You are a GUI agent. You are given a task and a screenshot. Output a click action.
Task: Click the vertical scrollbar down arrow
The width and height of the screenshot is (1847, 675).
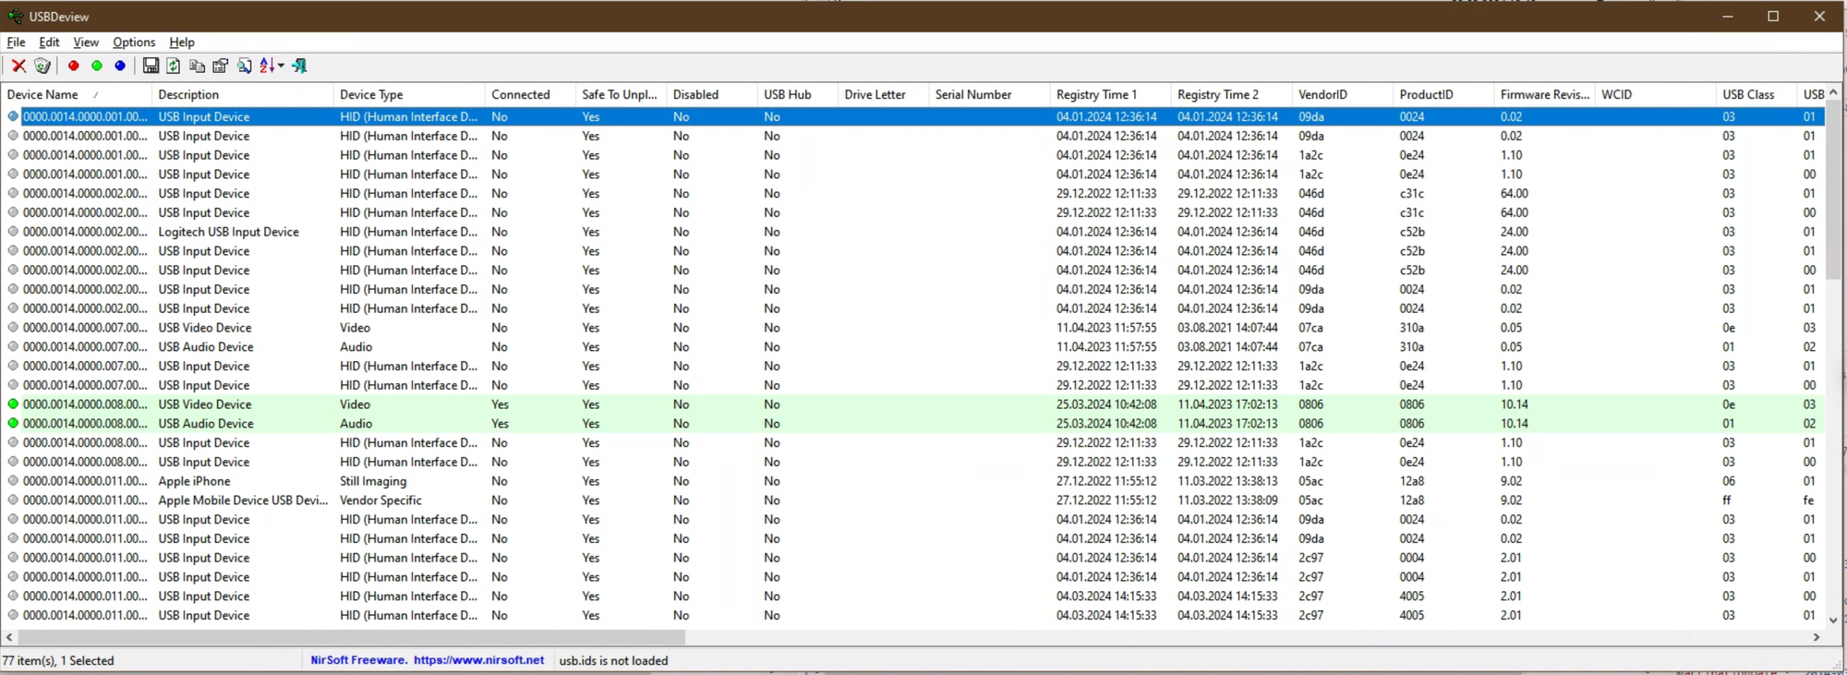[x=1833, y=621]
